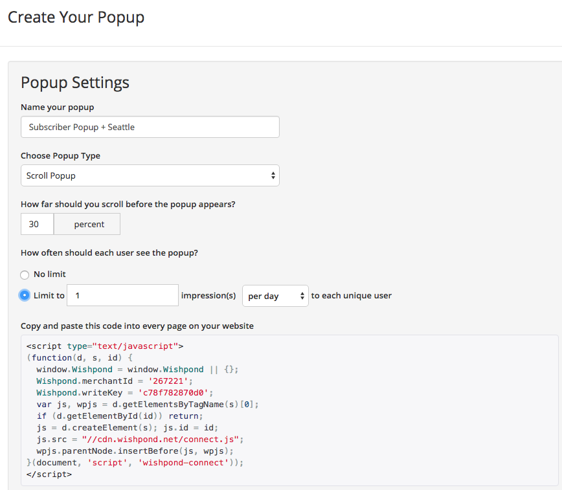Open the Choose Popup Type dropdown

(150, 175)
